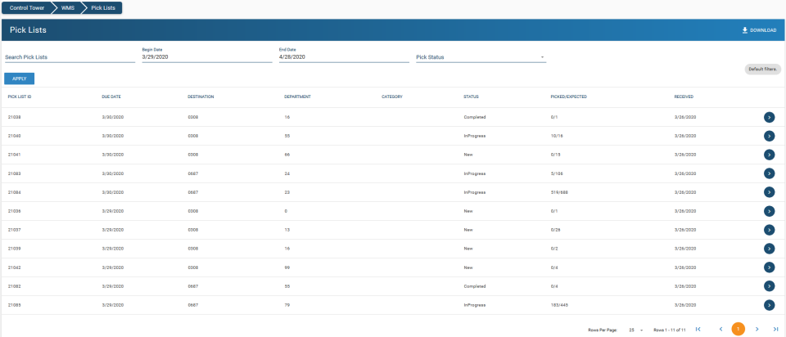
Task: Click department value 66
Action: [x=287, y=155]
